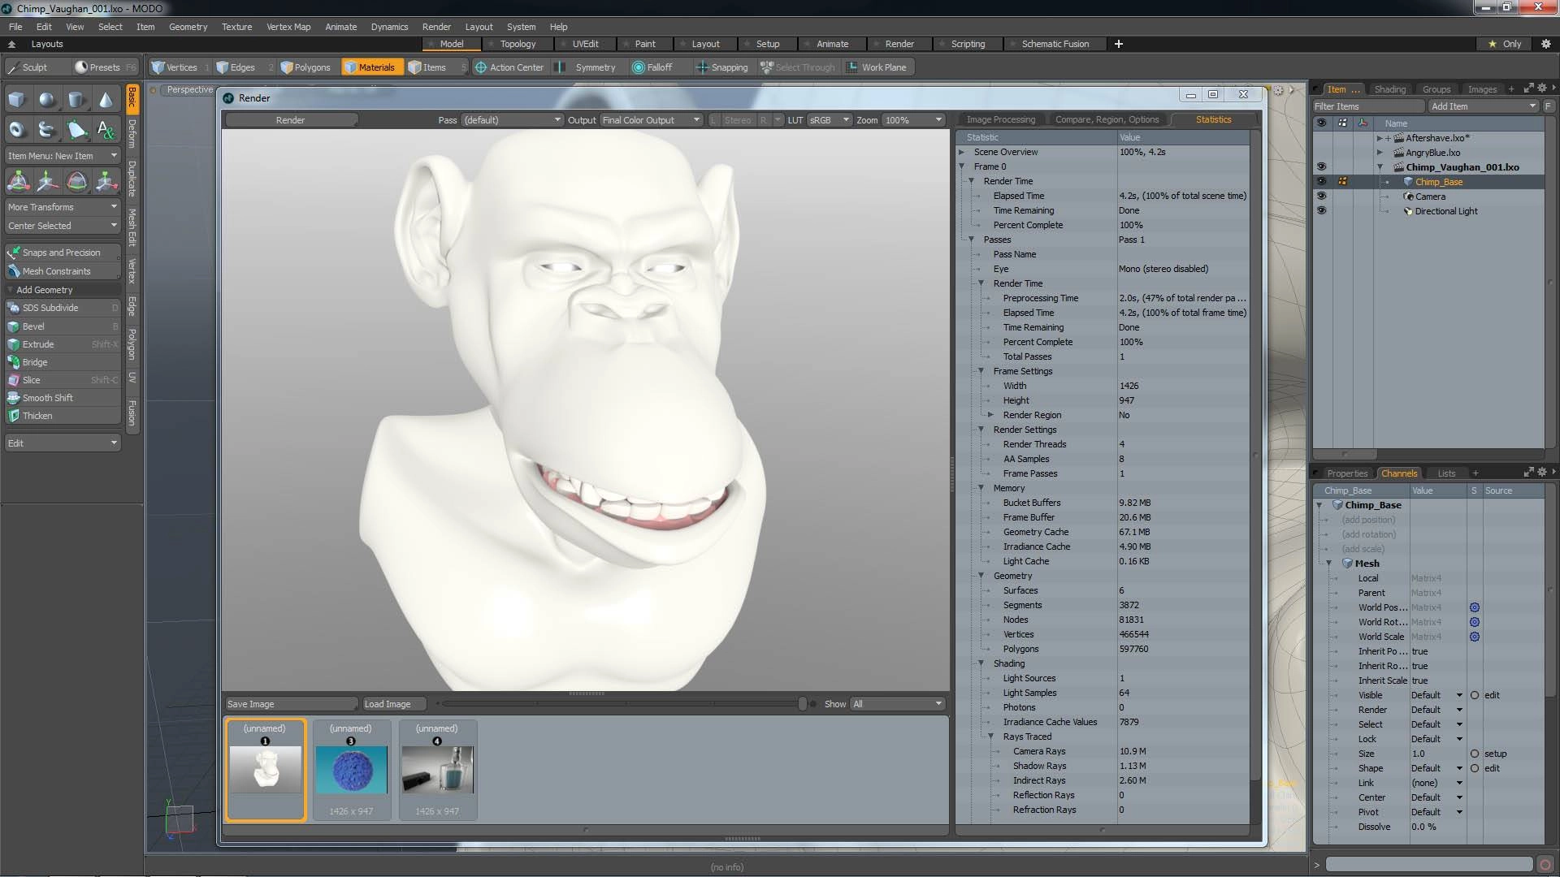Switch to the Schematic Fusion layout tab
1560x877 pixels.
[1055, 44]
